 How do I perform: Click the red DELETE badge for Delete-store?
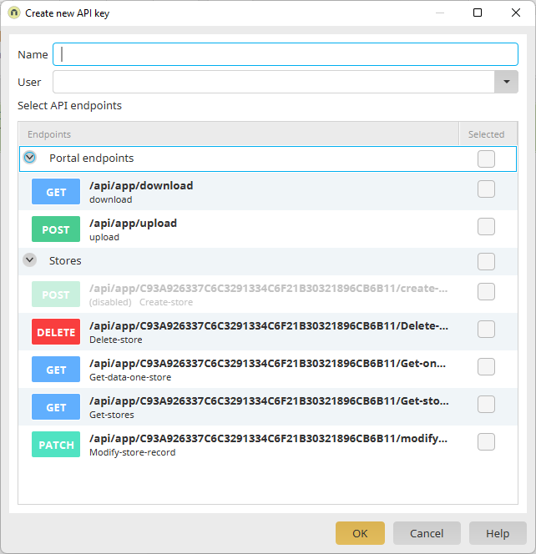[56, 332]
